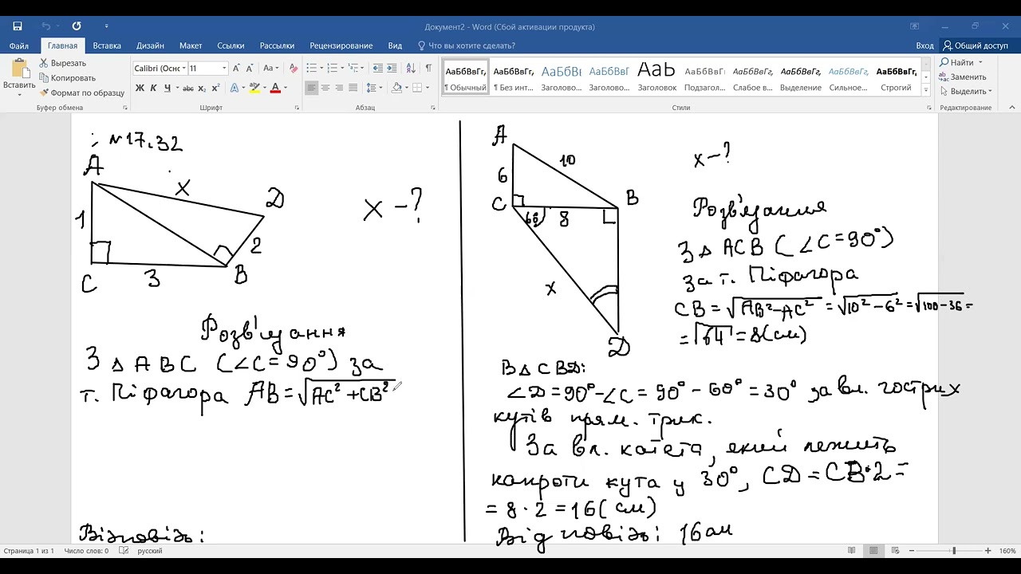Open line spacing options
The width and height of the screenshot is (1021, 574).
click(375, 88)
